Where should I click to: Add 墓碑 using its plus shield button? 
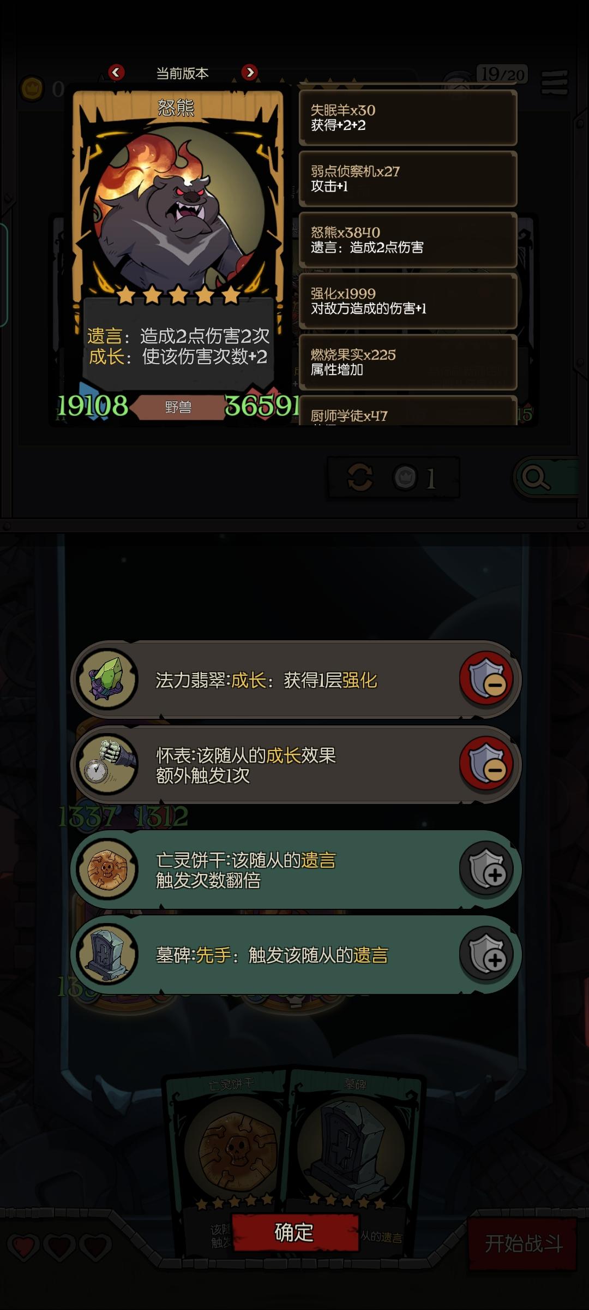click(x=486, y=954)
